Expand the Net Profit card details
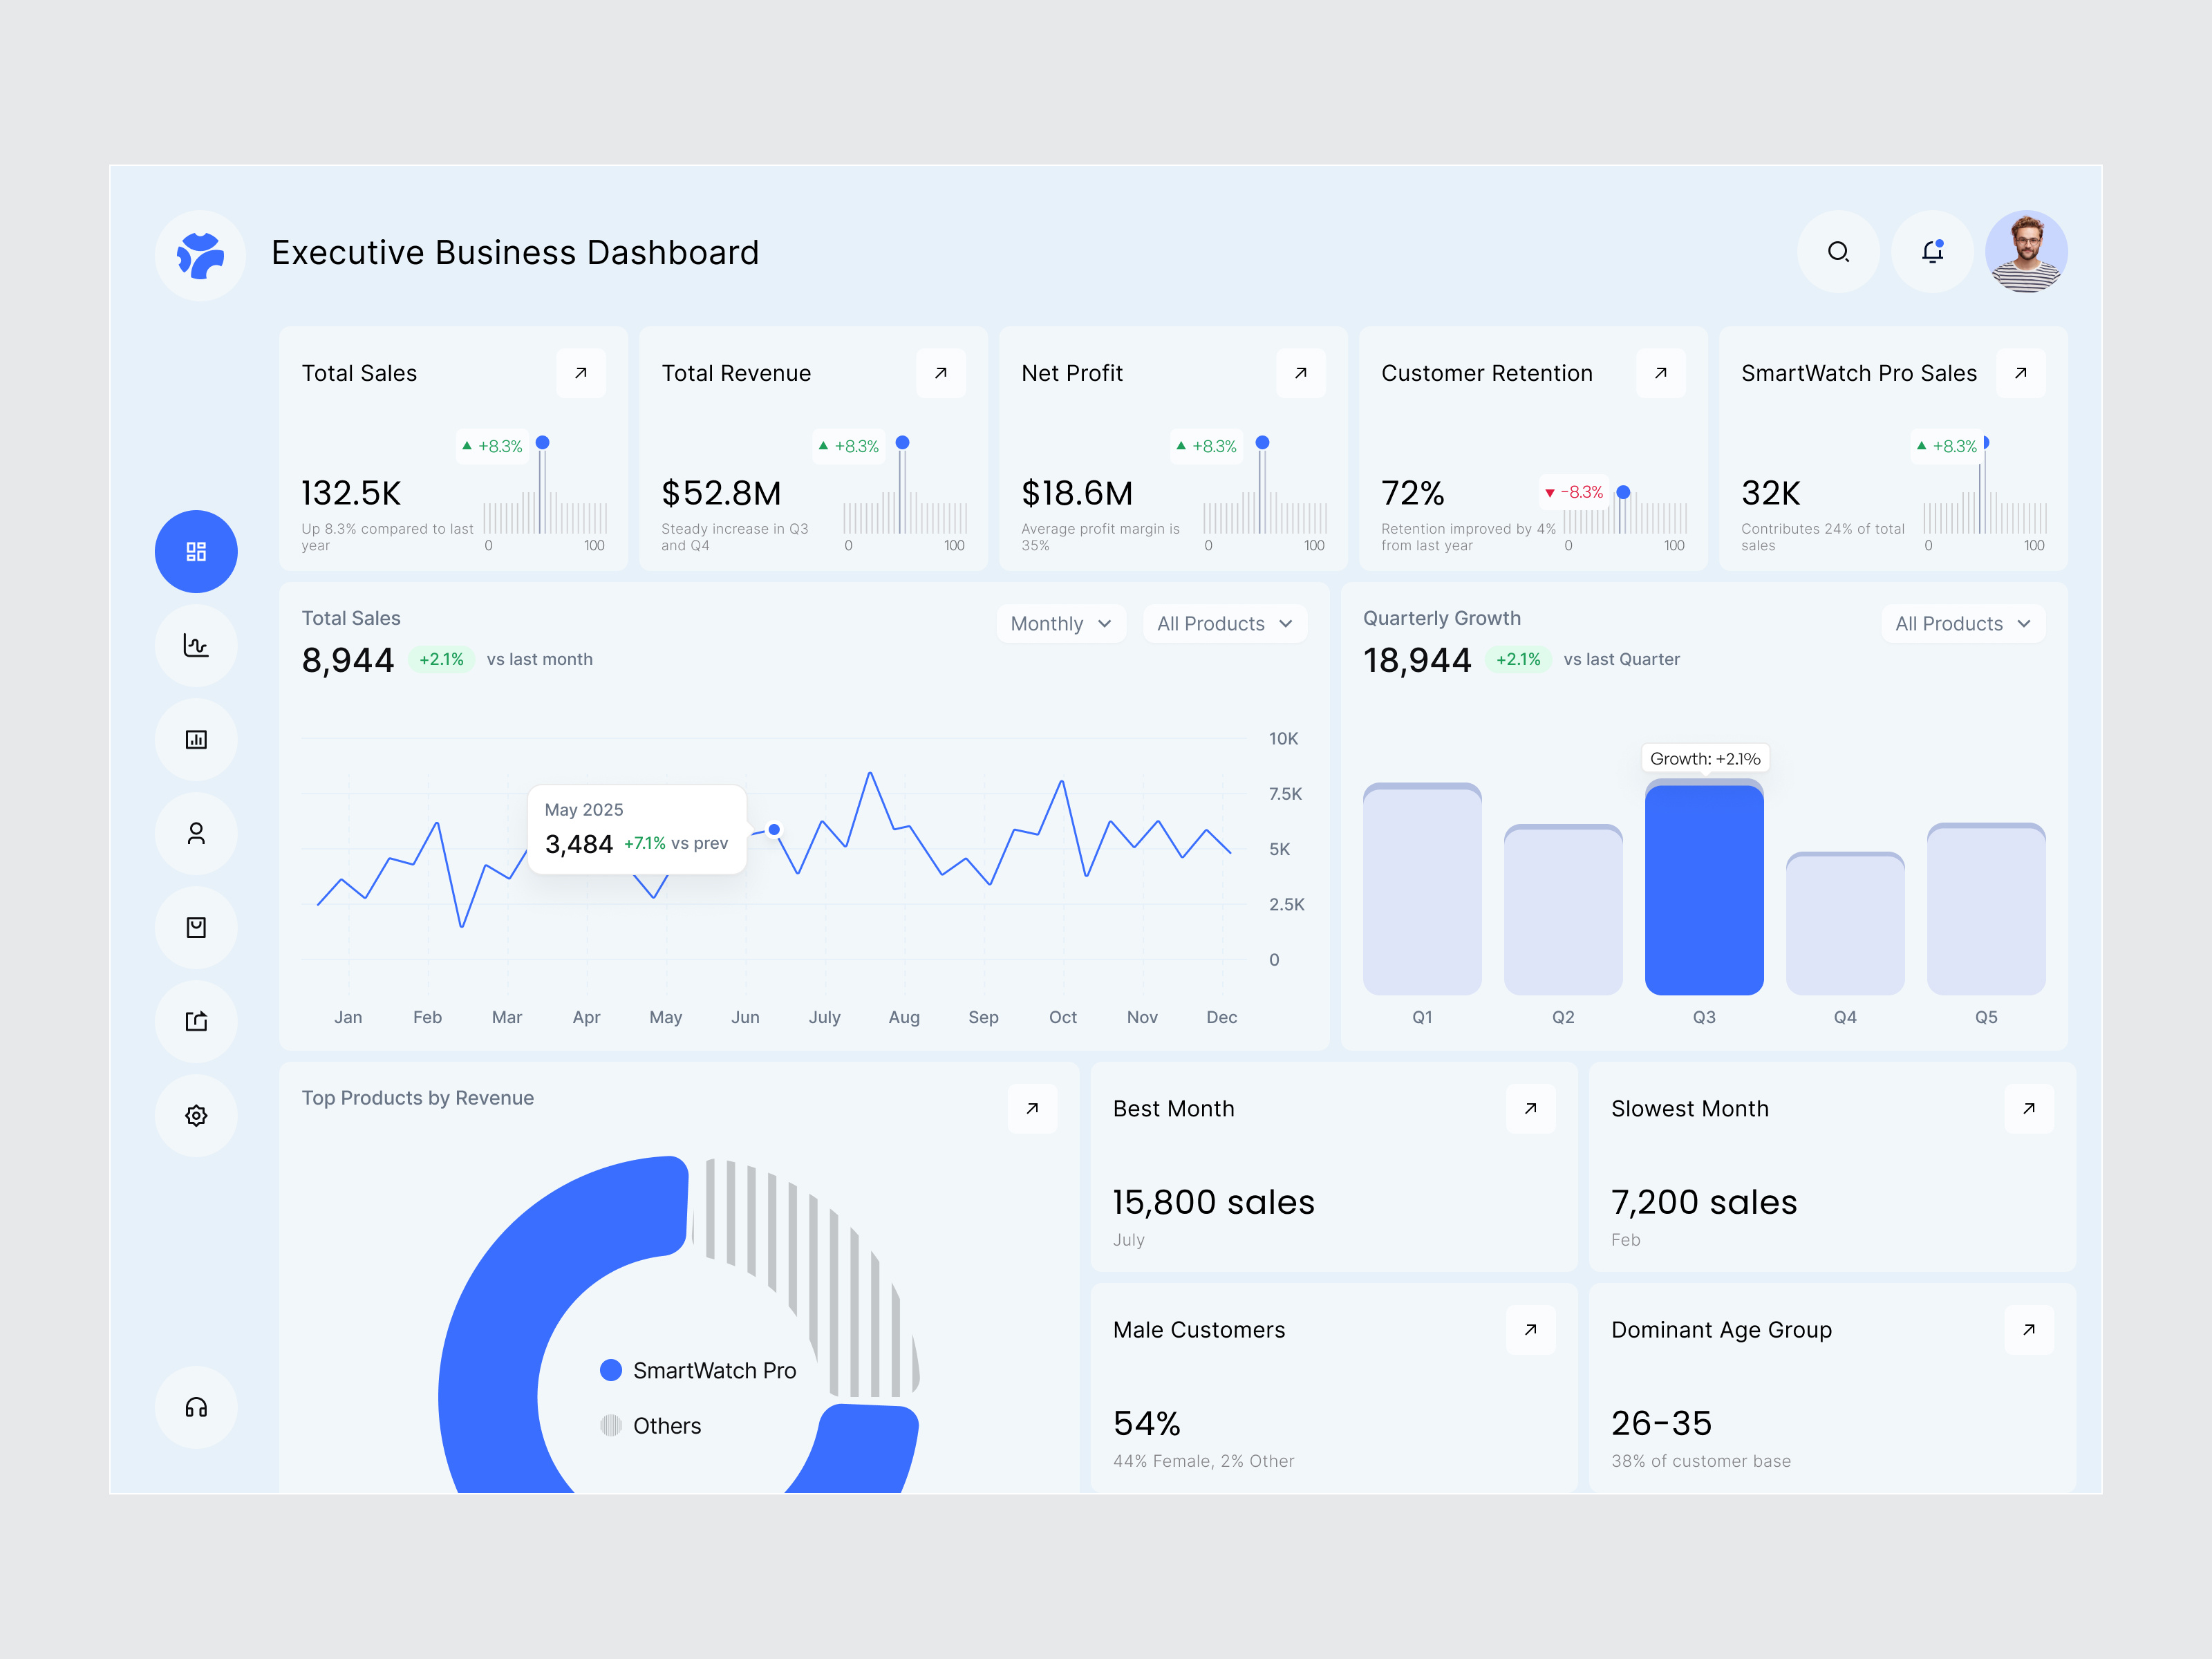Viewport: 2212px width, 1659px height. click(1301, 373)
